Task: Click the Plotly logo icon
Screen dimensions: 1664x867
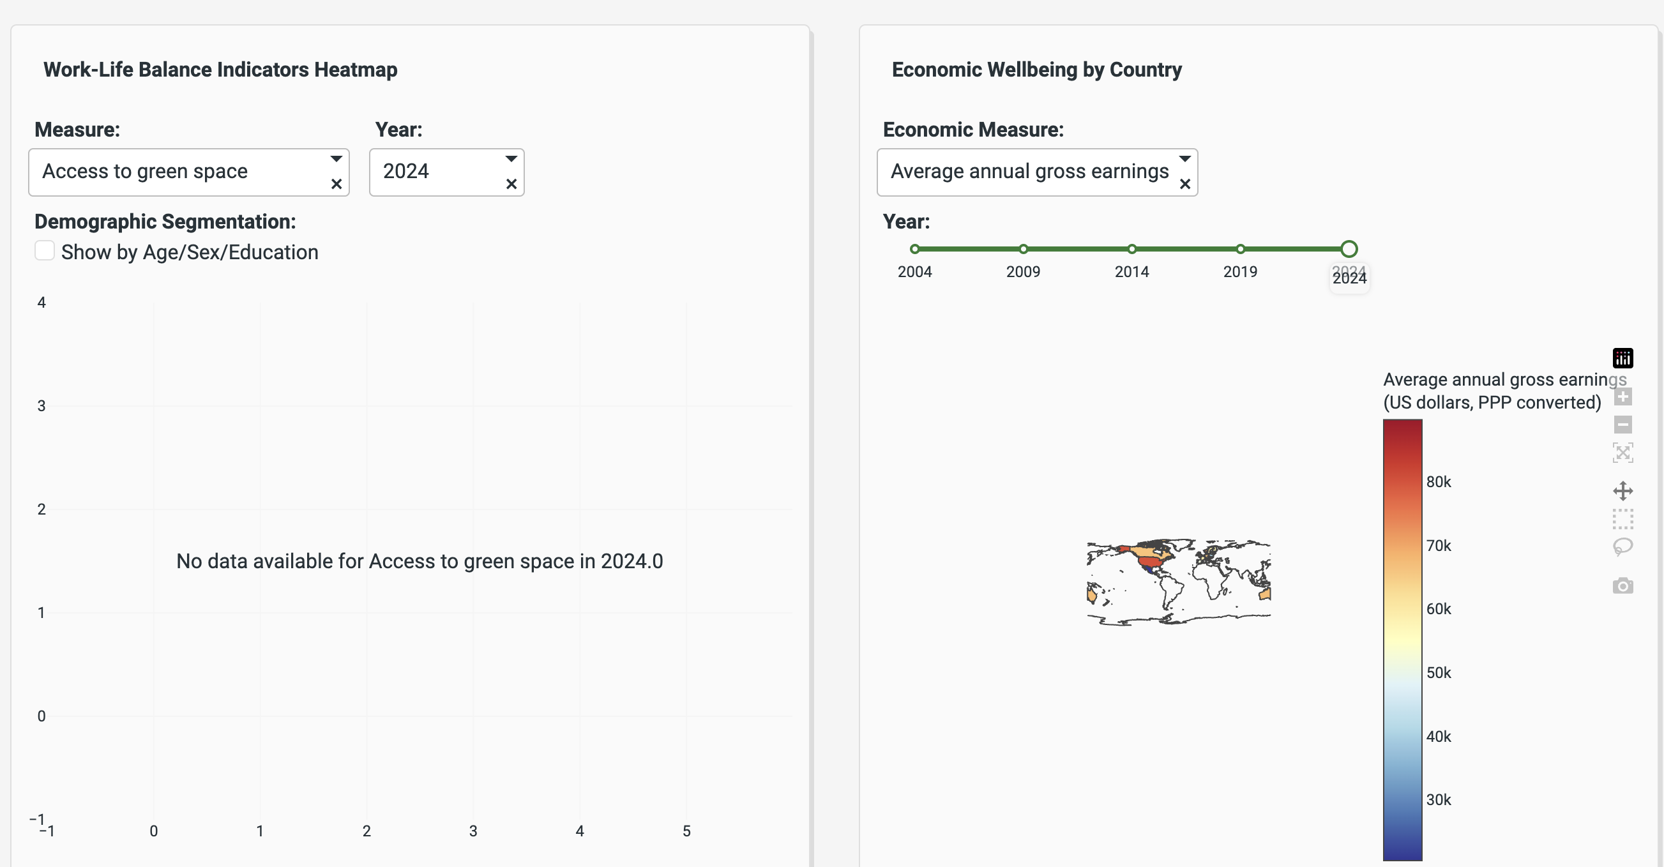Action: [1622, 358]
